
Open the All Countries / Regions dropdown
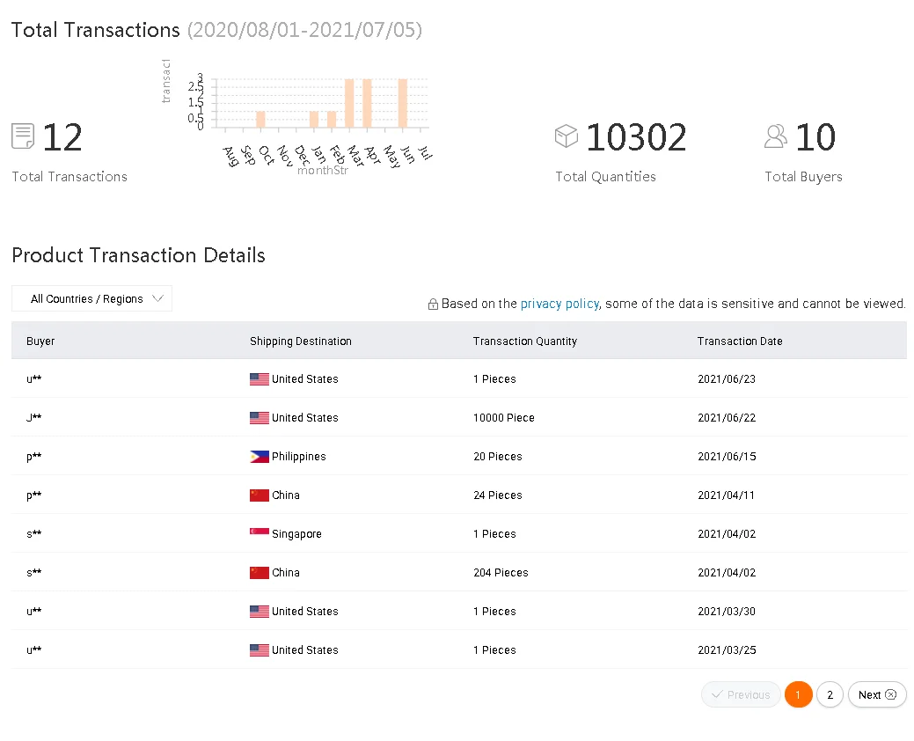coord(91,299)
